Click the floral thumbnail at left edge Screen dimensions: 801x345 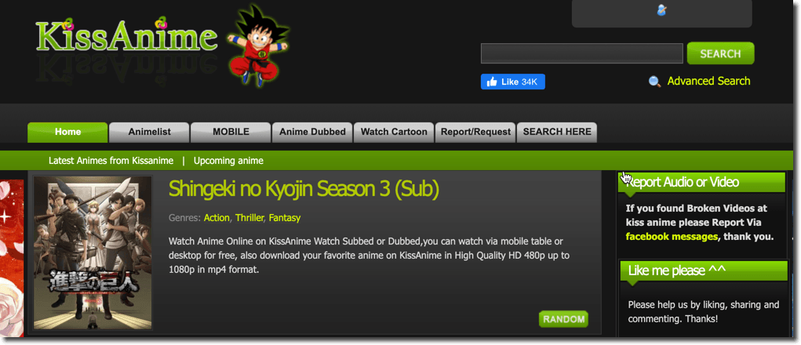coord(12,258)
